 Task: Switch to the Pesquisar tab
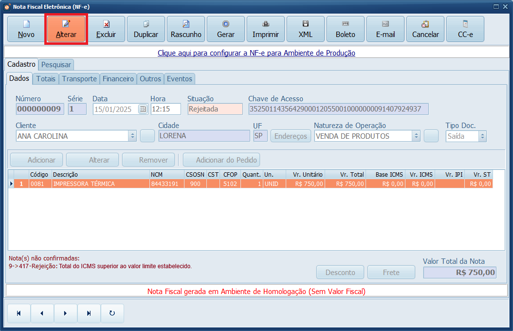pyautogui.click(x=56, y=64)
